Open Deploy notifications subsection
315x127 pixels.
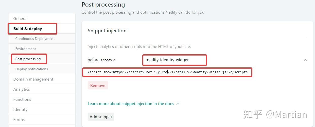(x=31, y=69)
